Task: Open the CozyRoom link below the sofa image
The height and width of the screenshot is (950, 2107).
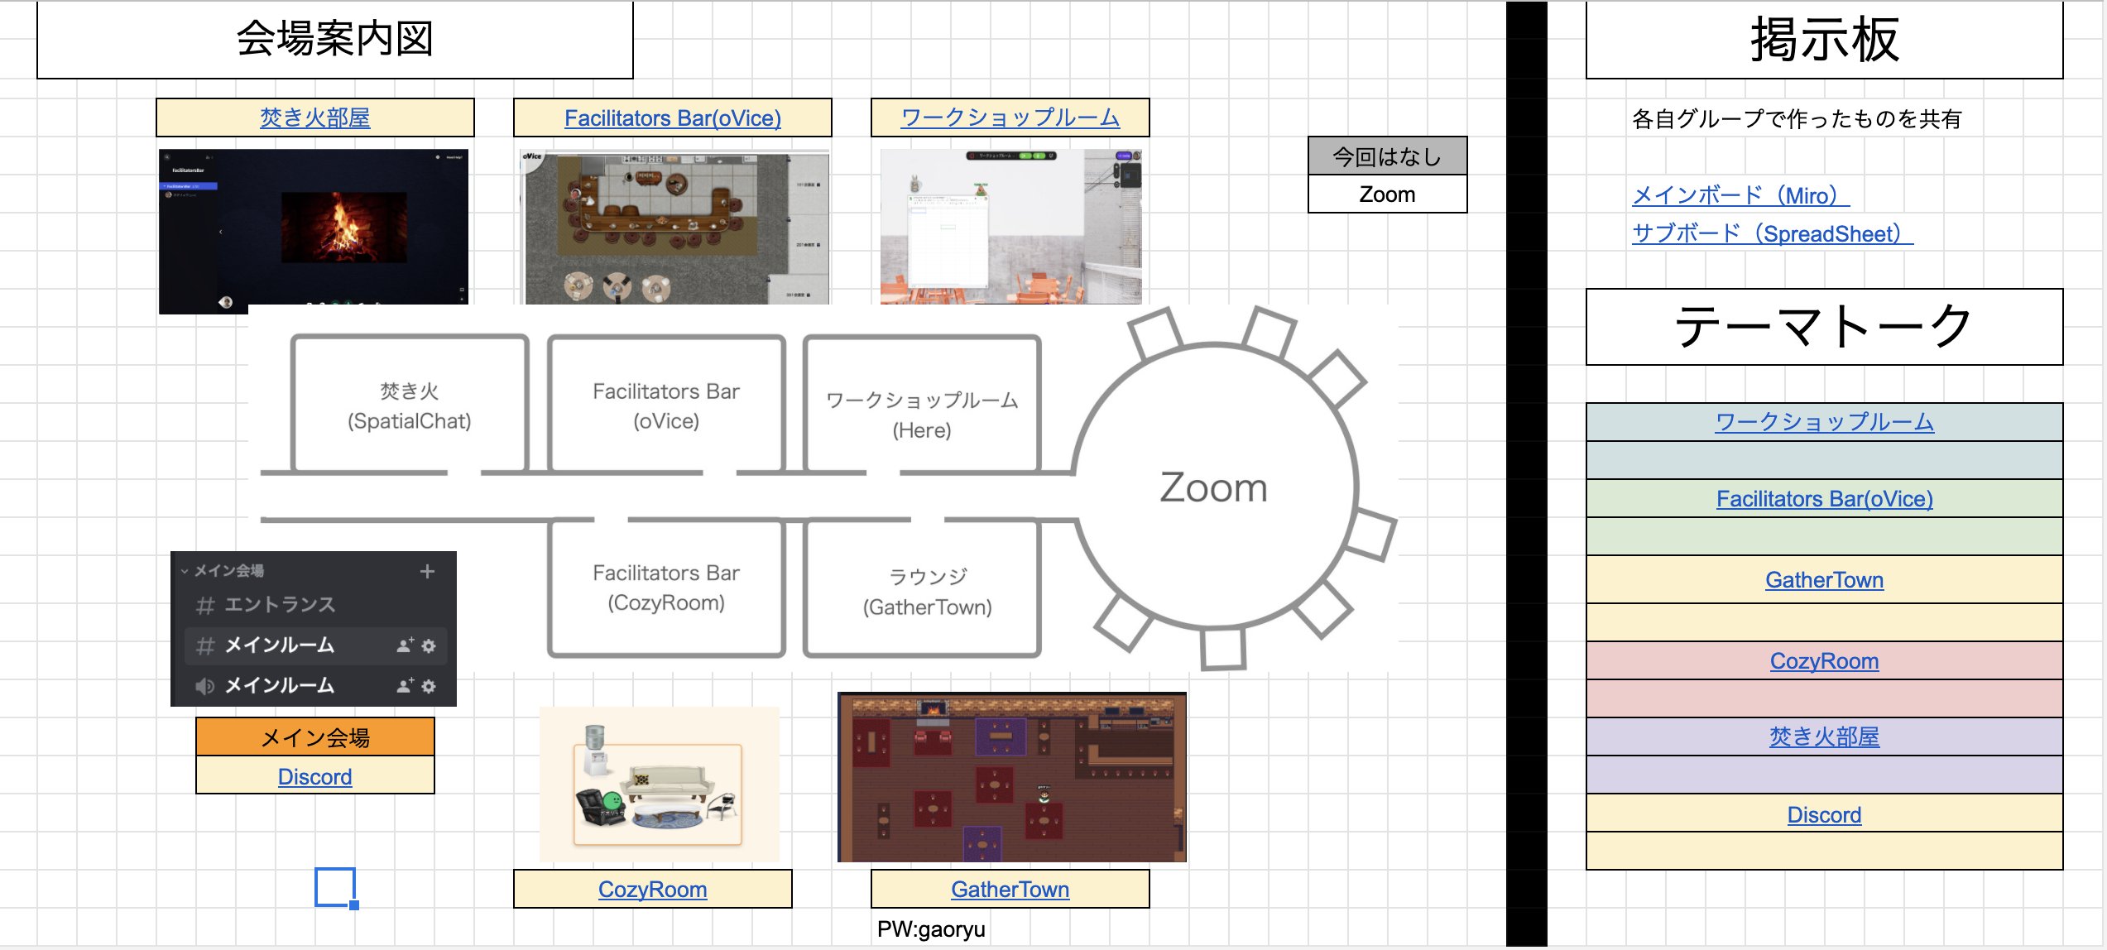Action: [x=652, y=889]
